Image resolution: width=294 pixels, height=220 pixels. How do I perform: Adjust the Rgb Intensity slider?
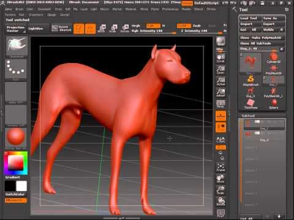[154, 31]
